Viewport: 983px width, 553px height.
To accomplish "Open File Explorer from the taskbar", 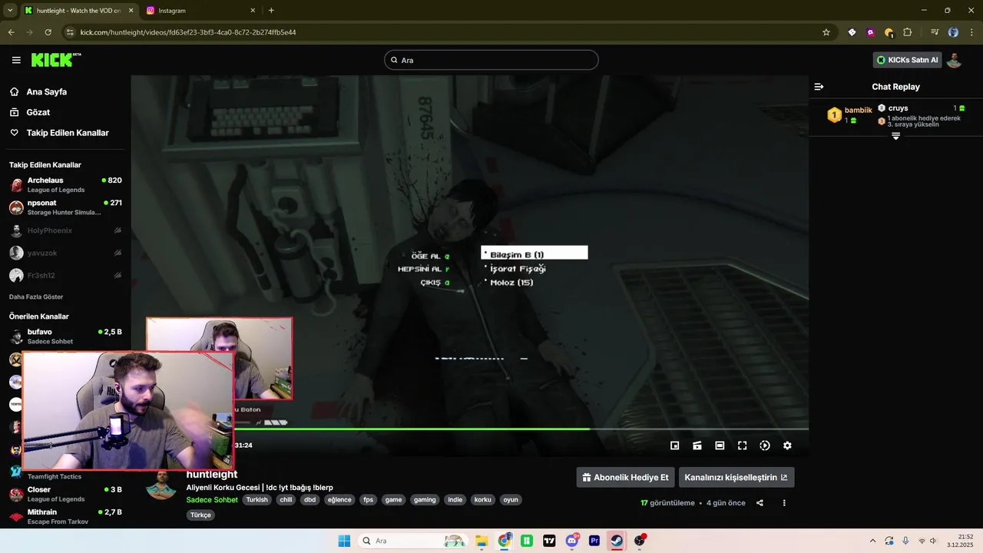I will [482, 541].
